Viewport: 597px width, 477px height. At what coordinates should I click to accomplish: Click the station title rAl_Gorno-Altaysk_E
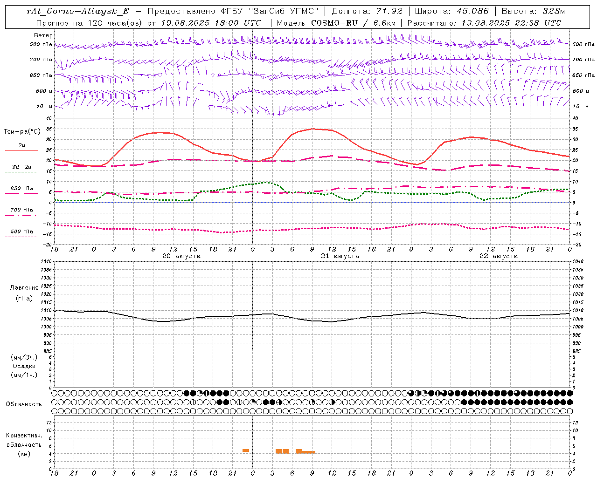click(77, 11)
